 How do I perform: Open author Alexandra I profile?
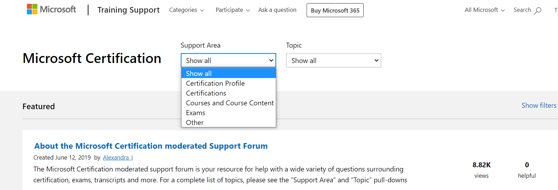point(118,157)
